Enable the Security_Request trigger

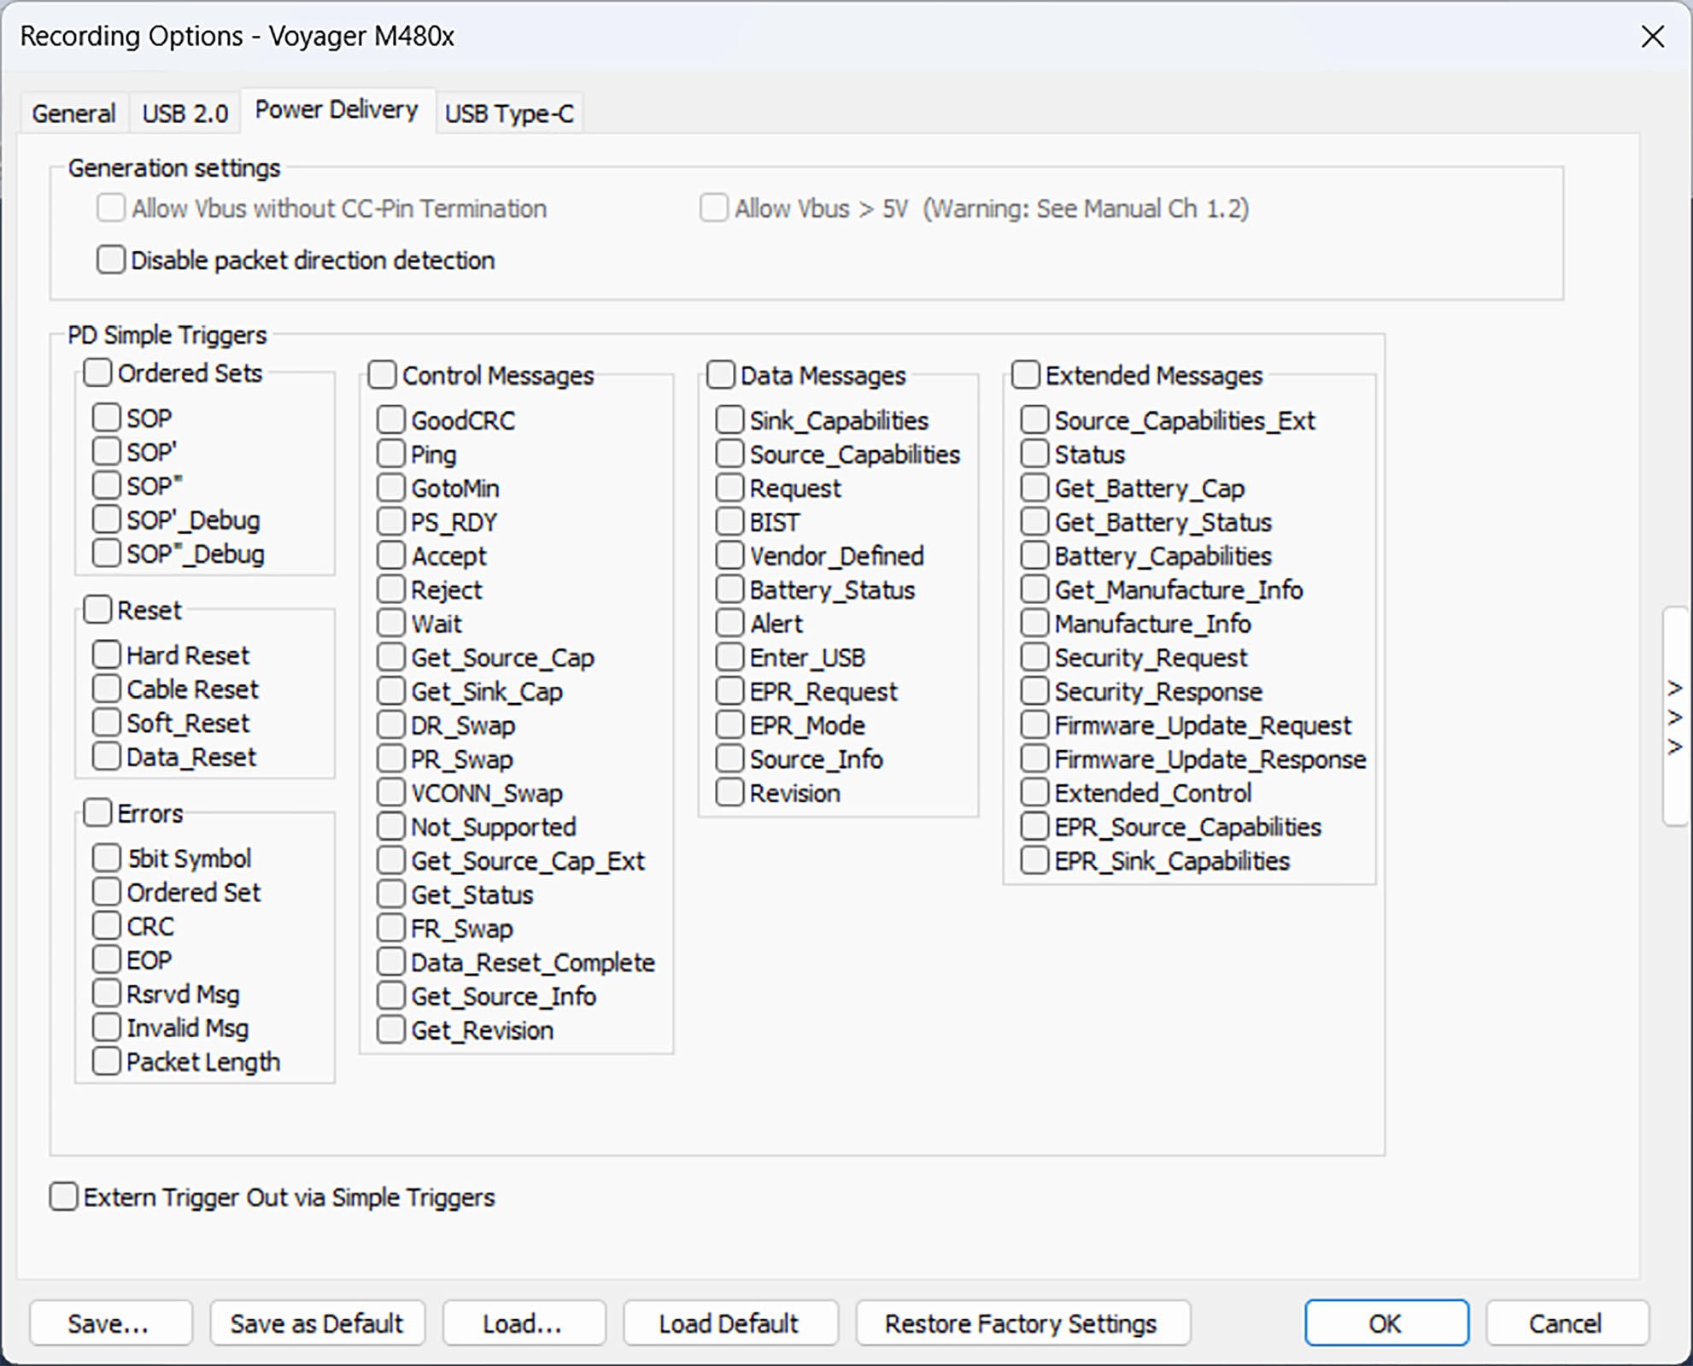pyautogui.click(x=1034, y=657)
